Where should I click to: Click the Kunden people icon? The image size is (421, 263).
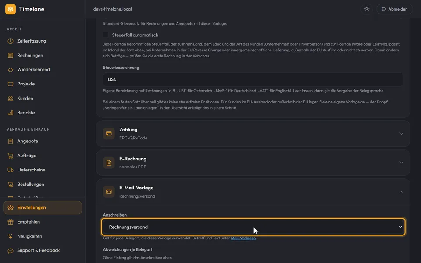point(11,99)
